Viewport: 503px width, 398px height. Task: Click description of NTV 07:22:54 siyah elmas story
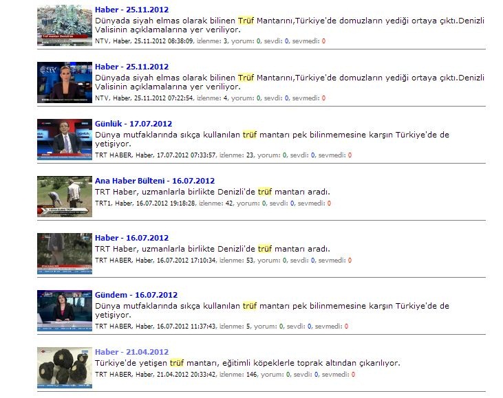click(x=290, y=82)
